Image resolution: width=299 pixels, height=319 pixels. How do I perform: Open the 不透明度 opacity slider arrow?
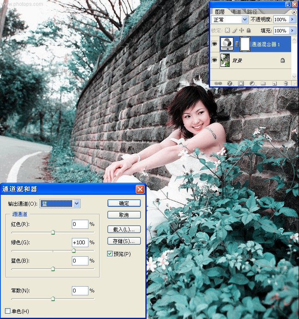(x=292, y=20)
